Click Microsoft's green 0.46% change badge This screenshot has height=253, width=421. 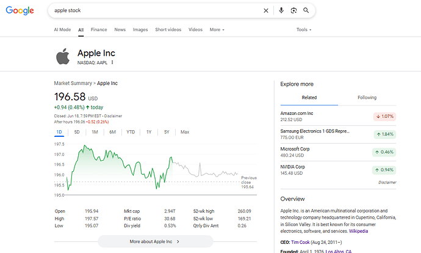tap(384, 152)
